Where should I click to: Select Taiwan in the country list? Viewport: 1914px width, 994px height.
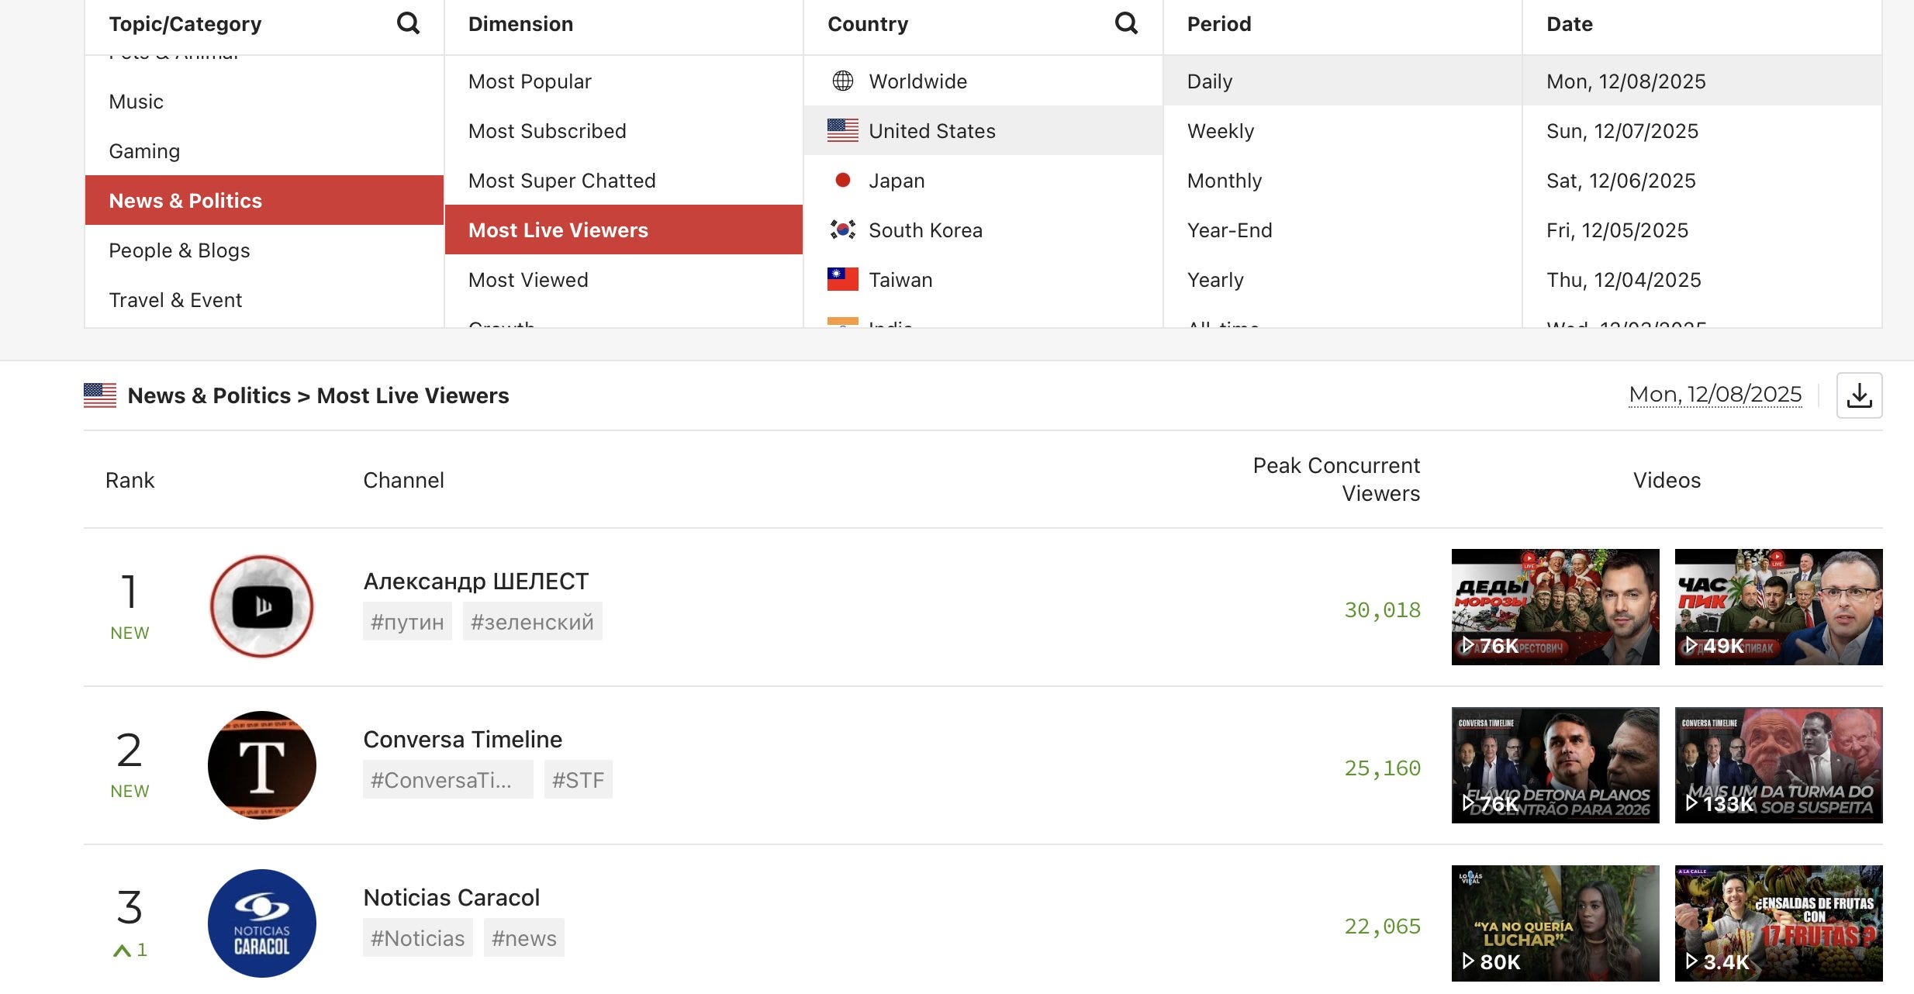click(x=900, y=280)
